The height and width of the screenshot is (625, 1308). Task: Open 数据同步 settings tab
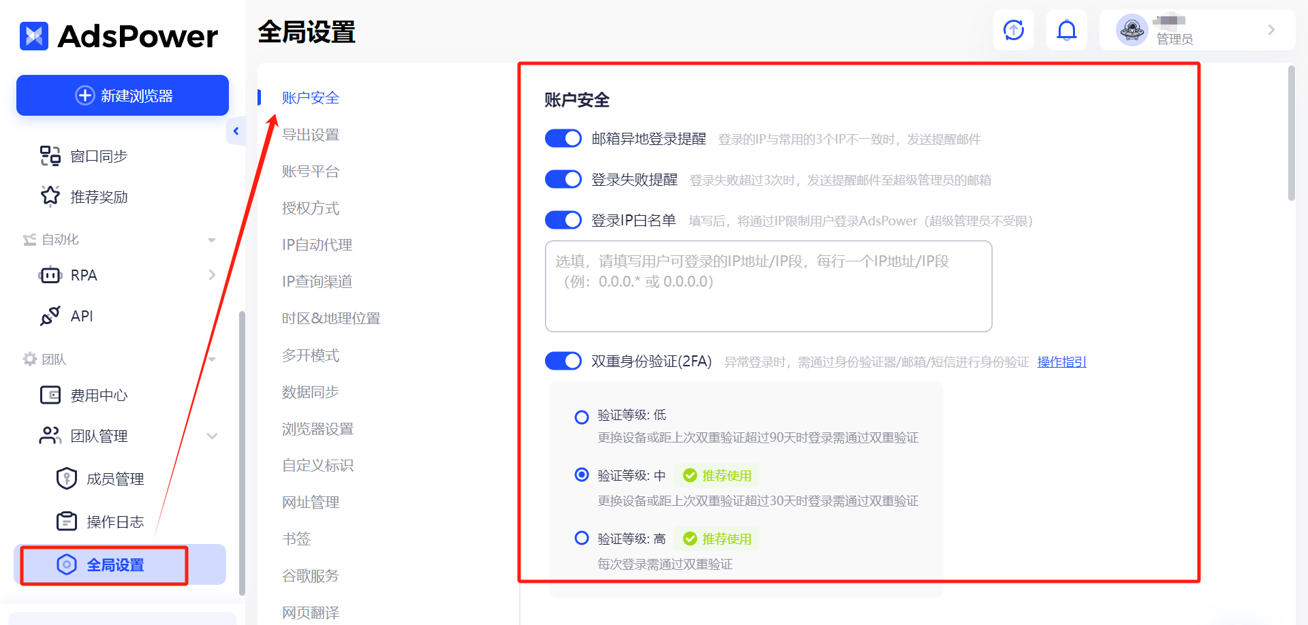311,391
